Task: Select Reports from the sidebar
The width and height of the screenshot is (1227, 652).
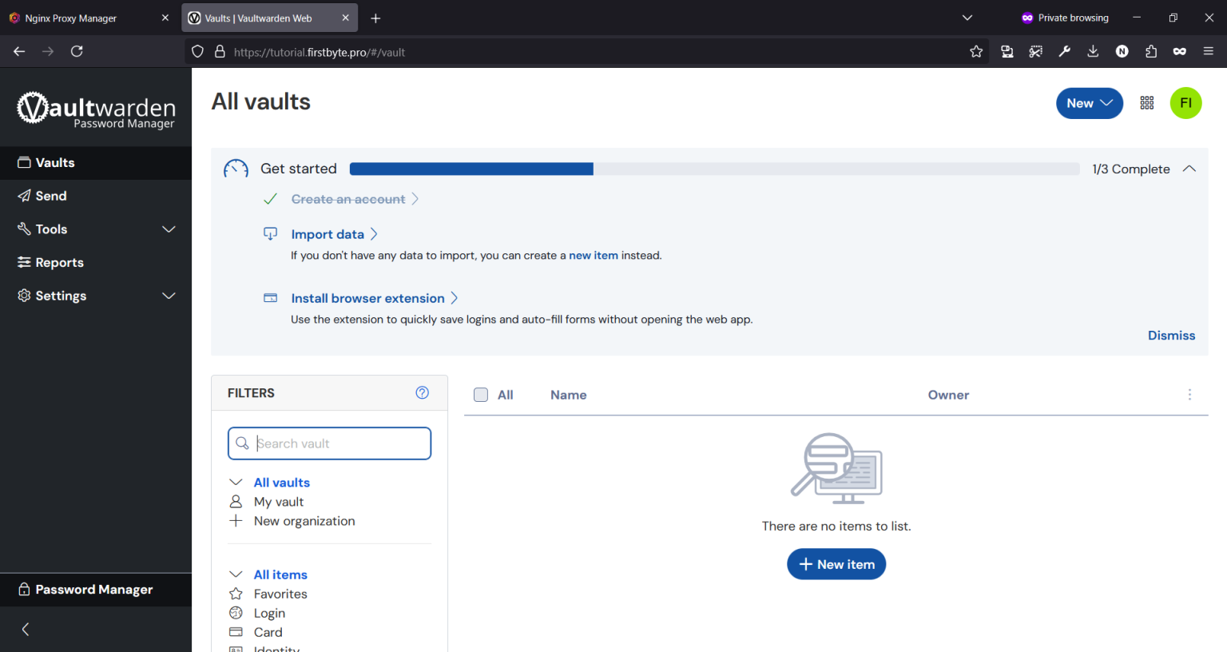Action: (58, 262)
